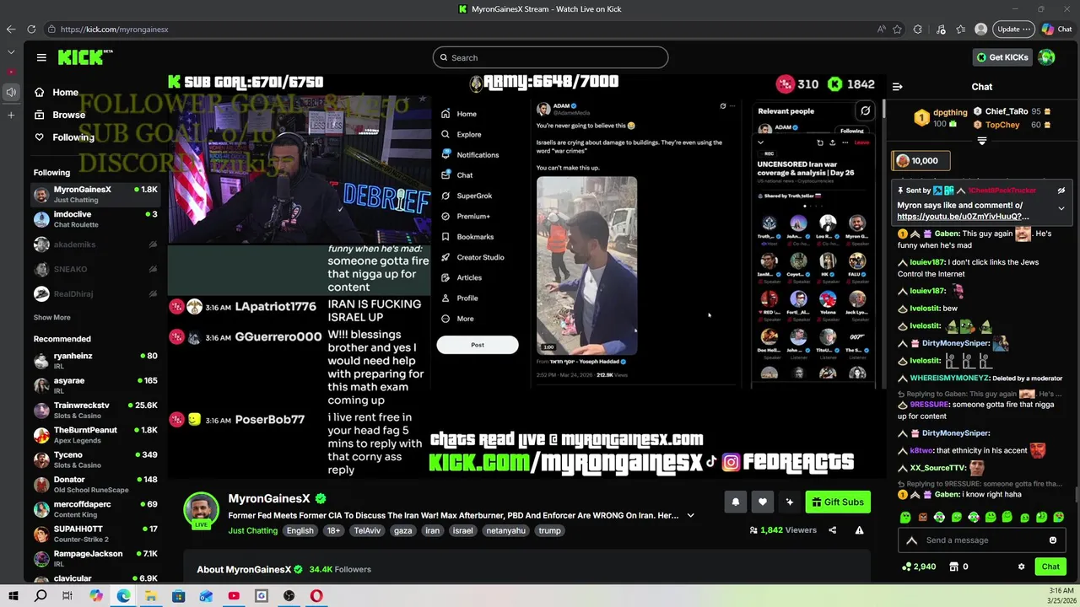
Task: Expand the pinned message chevron
Action: (x=1061, y=208)
